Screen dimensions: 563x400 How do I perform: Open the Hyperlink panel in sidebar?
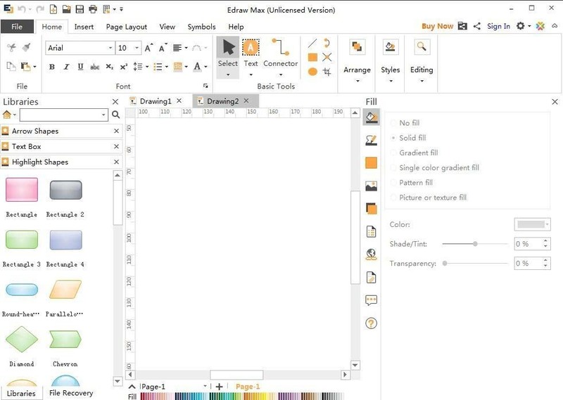point(371,254)
